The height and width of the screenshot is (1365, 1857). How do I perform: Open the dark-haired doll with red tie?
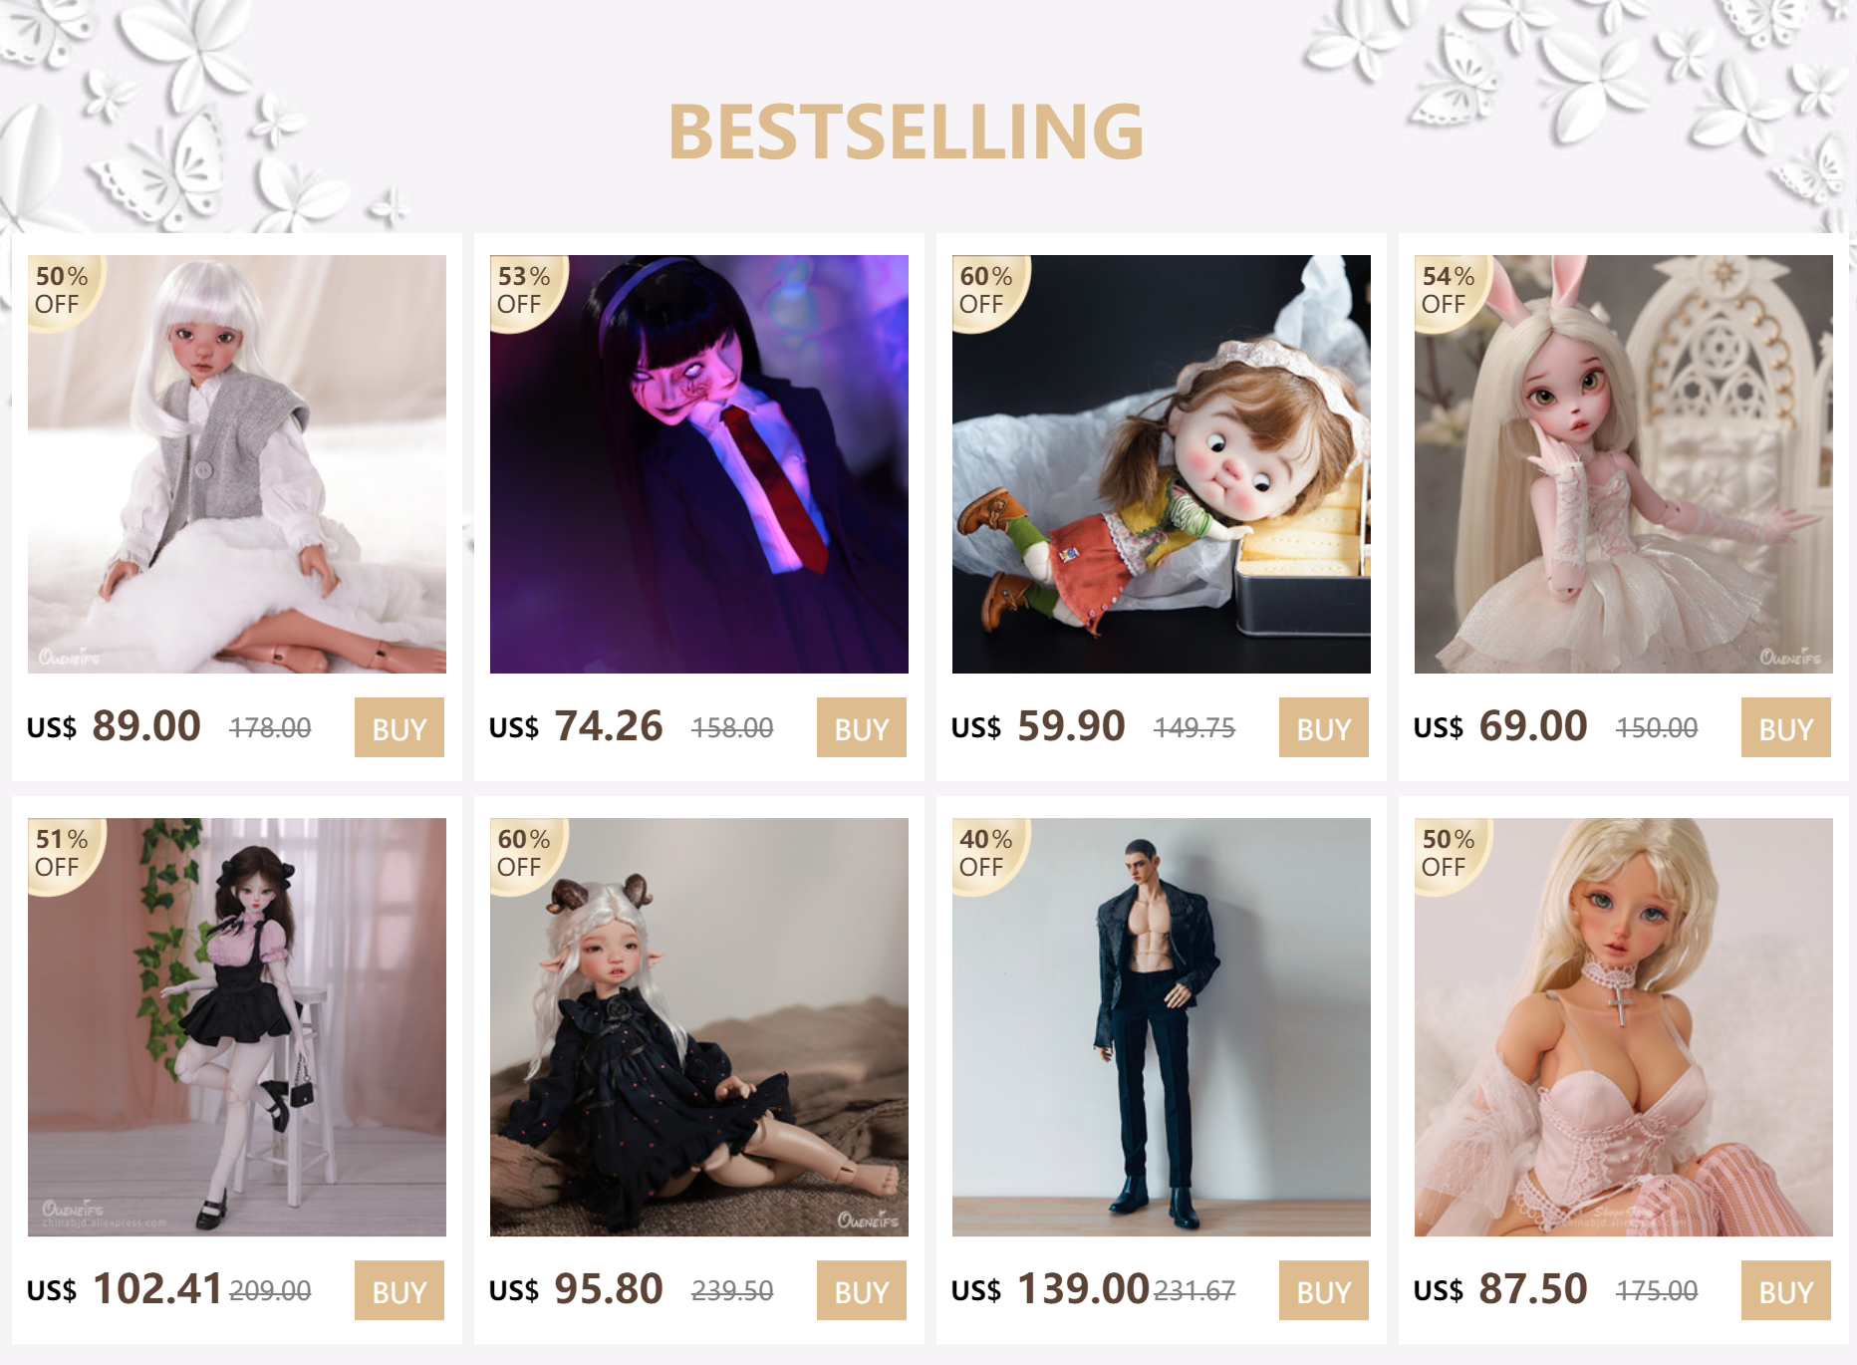699,464
